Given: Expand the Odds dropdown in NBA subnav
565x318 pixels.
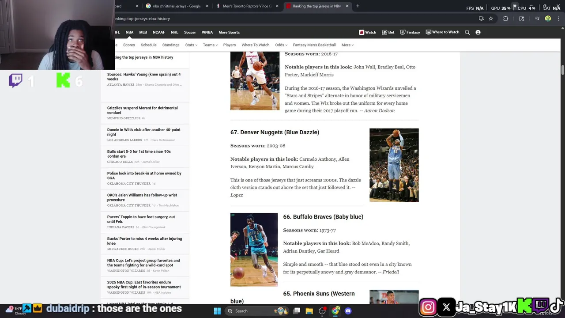Looking at the screenshot, I should coord(281,45).
